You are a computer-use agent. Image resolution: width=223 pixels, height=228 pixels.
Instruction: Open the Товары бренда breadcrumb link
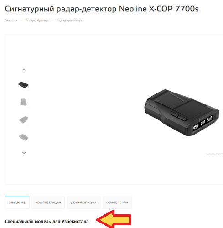point(36,21)
